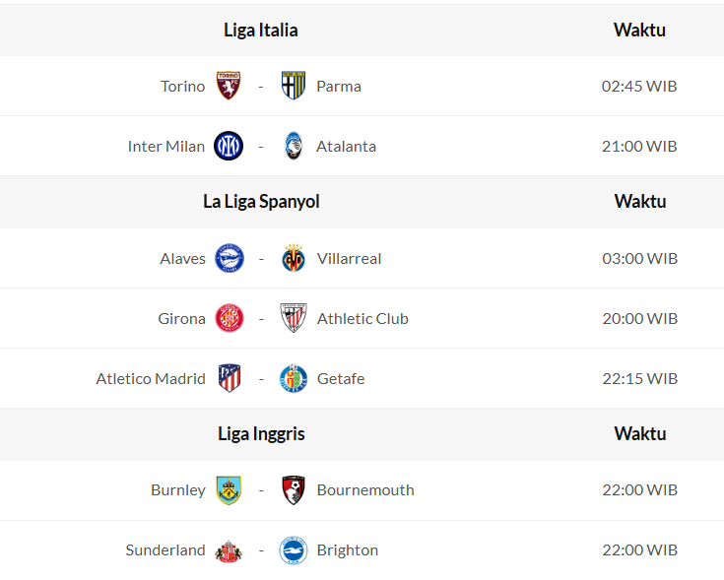Select the Liga Inggris section header
Image resolution: width=724 pixels, height=580 pixels.
click(x=261, y=433)
